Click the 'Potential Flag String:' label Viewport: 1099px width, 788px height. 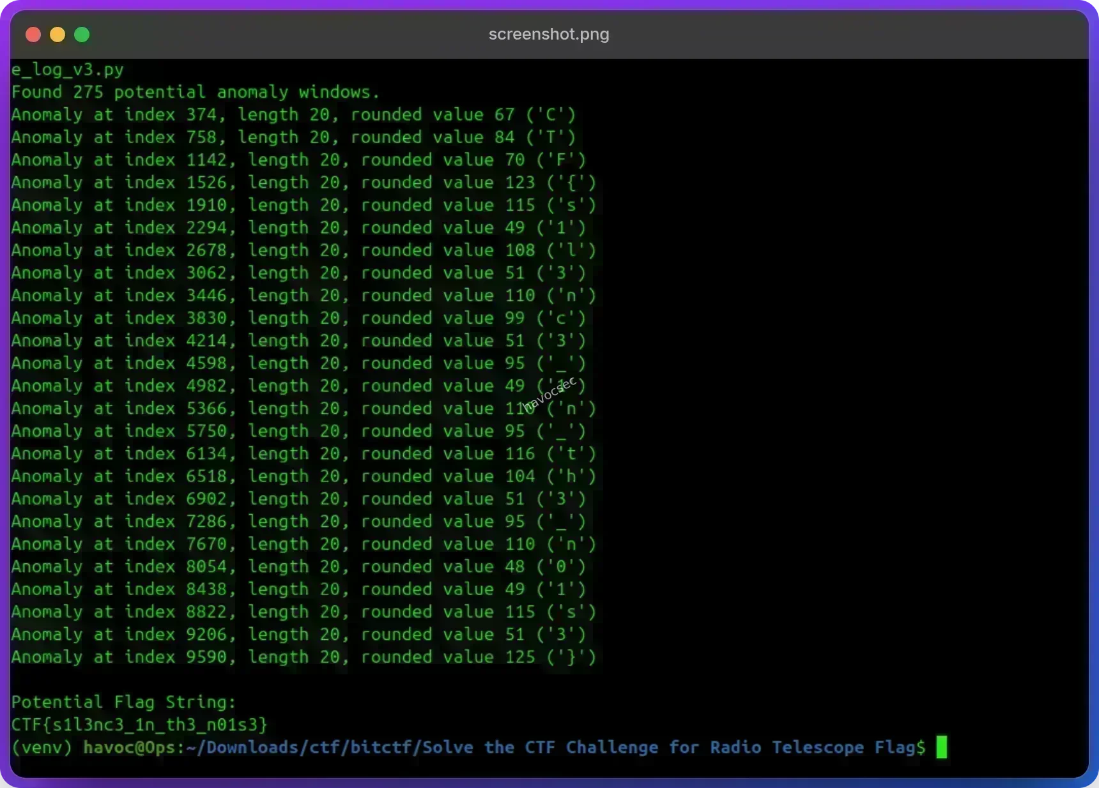pos(124,702)
